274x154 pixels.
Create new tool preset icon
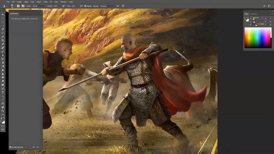[33, 147]
